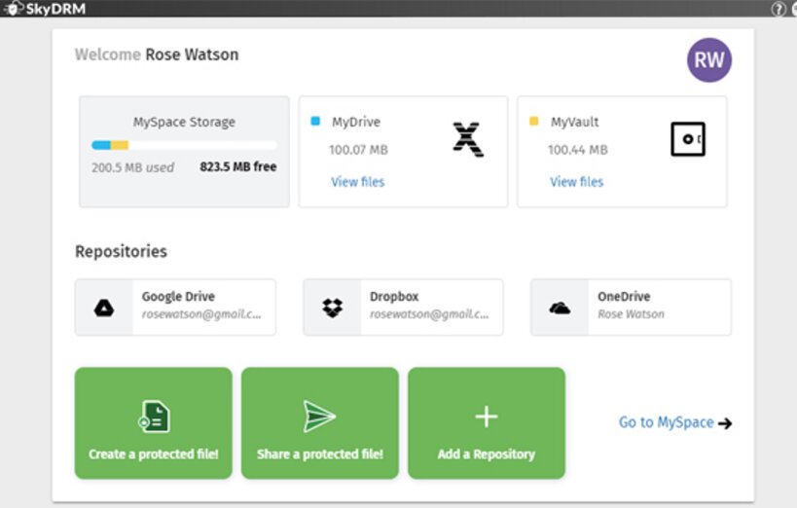Viewport: 797px width, 508px height.
Task: Click the SkyDRM logo icon in title bar
Action: coord(13,8)
